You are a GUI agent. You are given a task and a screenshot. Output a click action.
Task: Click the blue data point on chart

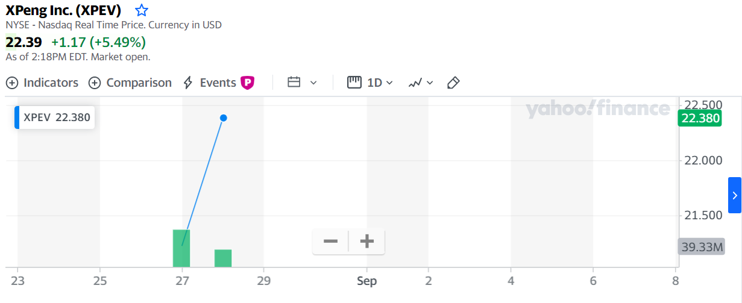[x=224, y=118]
